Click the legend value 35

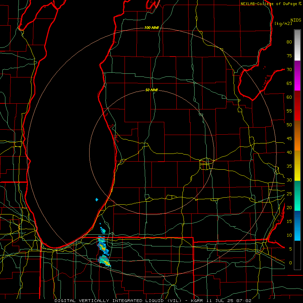(289, 166)
